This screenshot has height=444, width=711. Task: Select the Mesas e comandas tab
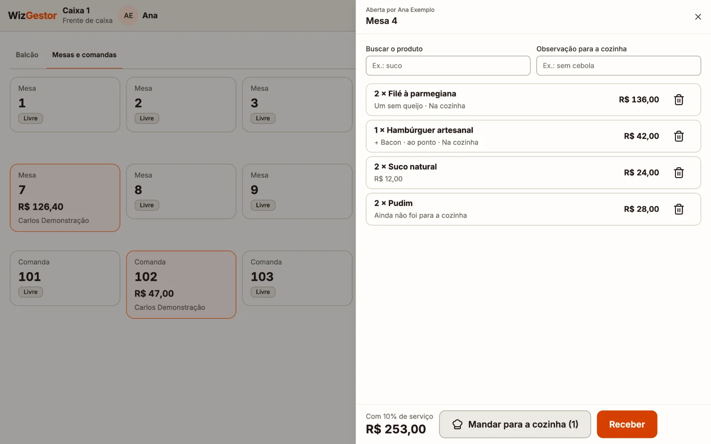pos(84,55)
